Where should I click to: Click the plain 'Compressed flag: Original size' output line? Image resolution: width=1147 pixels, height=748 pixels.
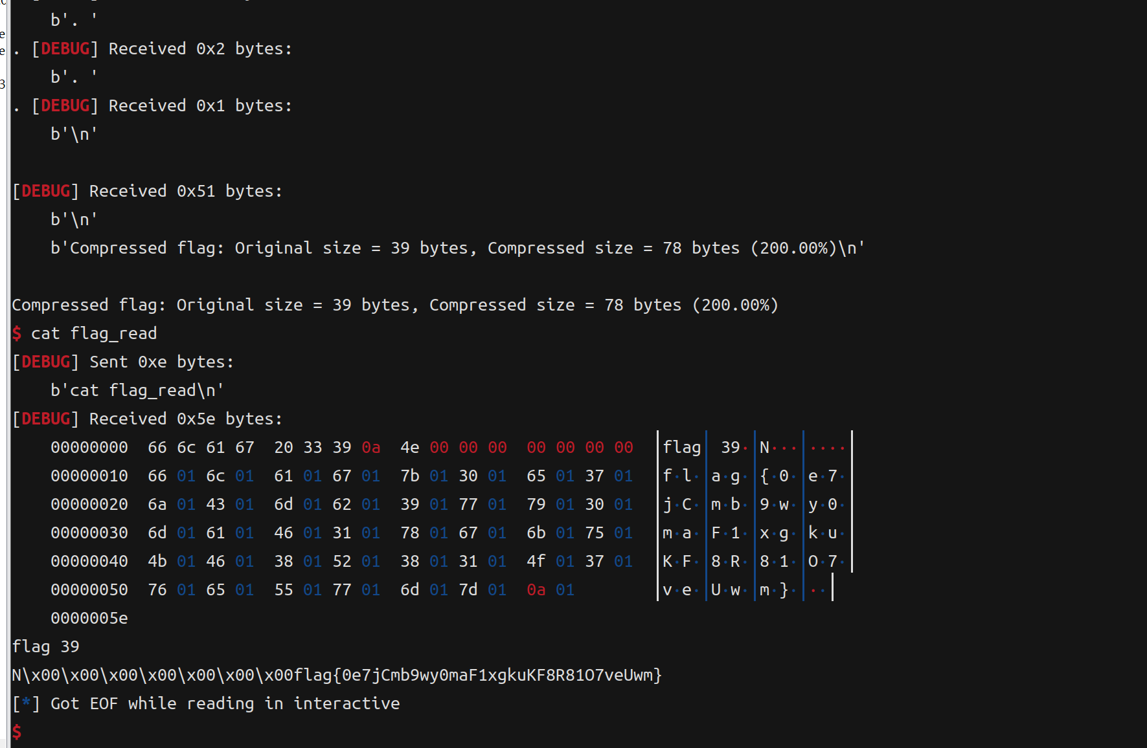[x=395, y=305]
